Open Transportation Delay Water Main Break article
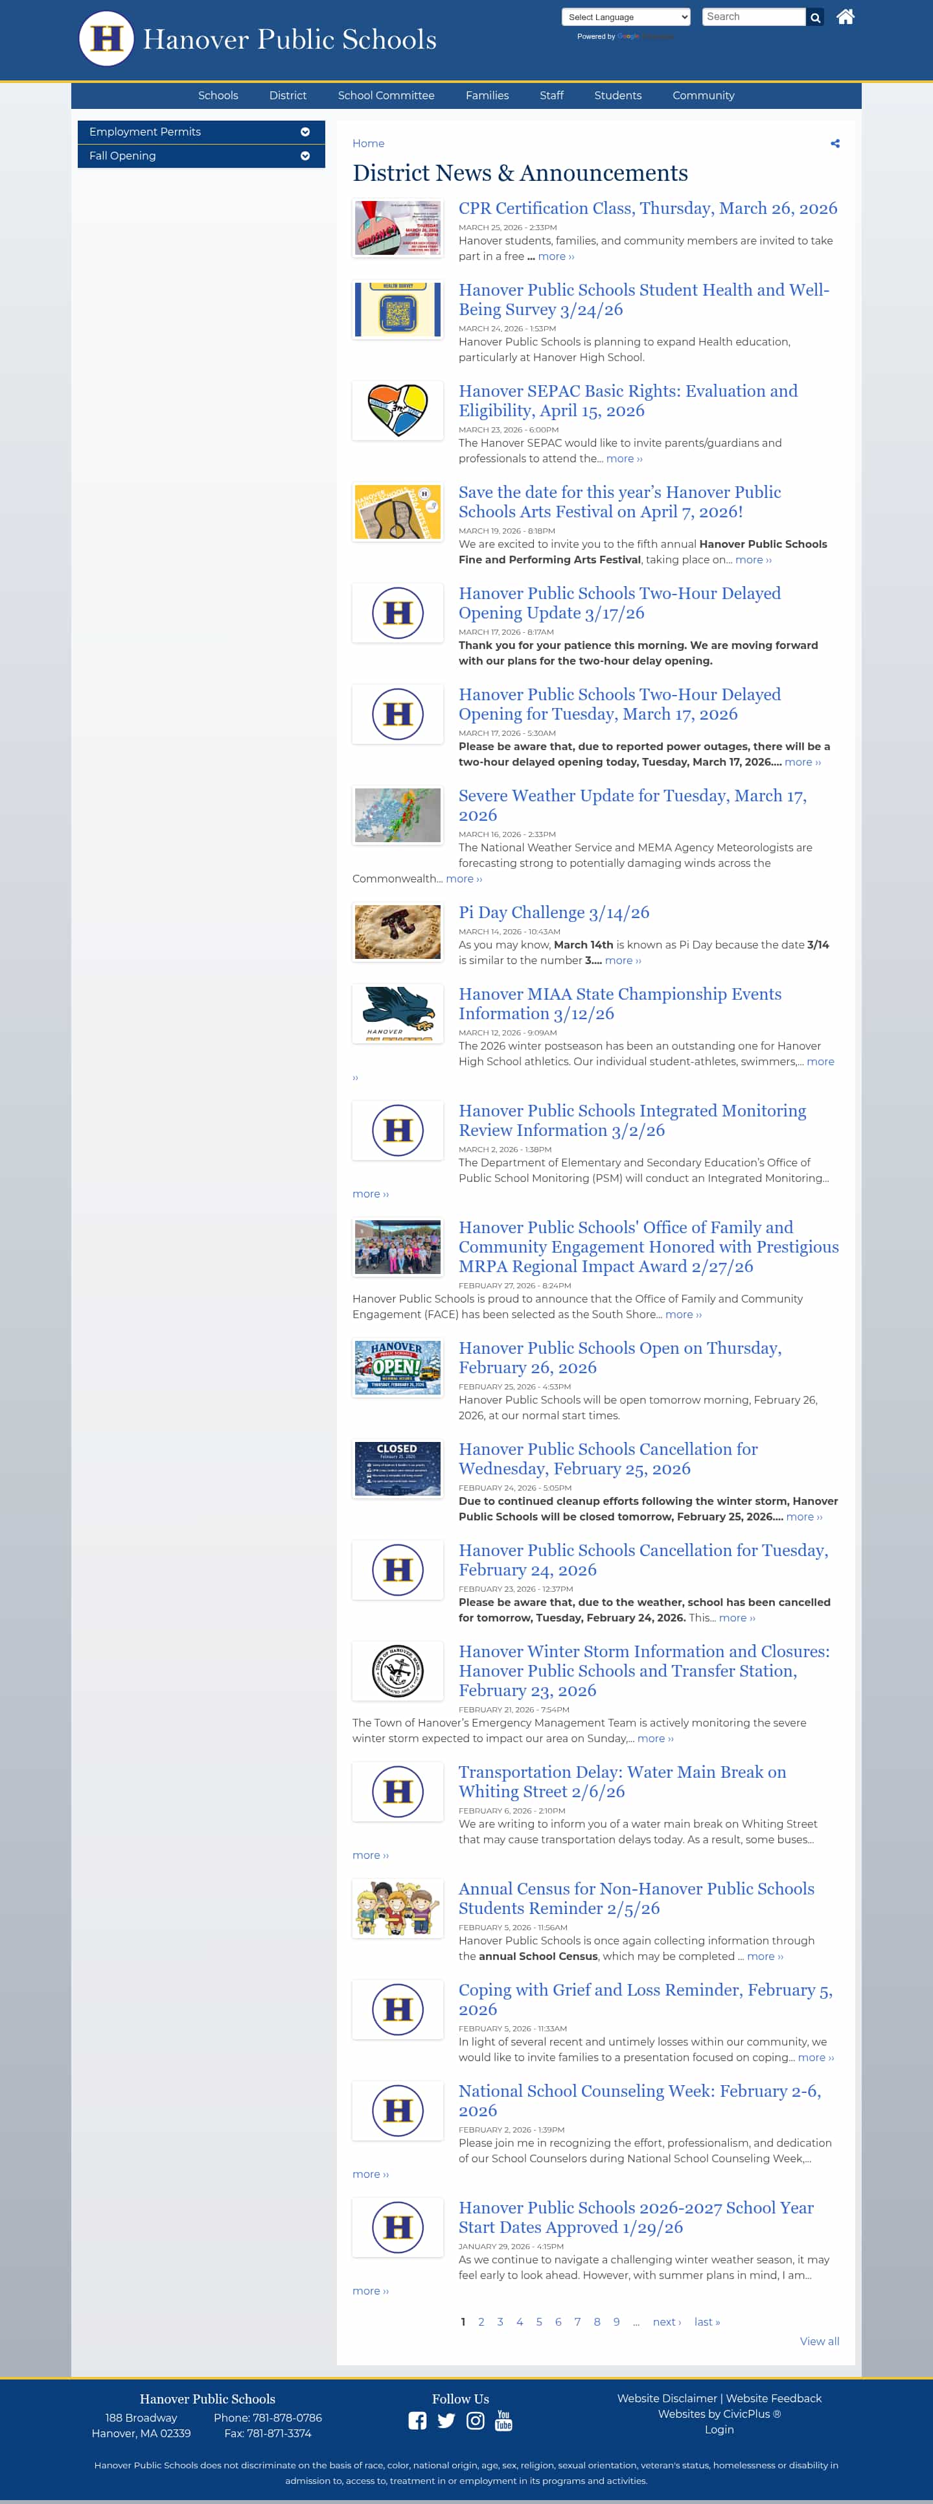This screenshot has width=933, height=2504. click(x=622, y=1782)
